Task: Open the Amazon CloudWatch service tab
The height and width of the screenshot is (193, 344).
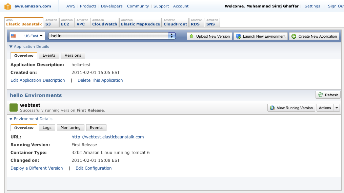Action: coord(105,23)
